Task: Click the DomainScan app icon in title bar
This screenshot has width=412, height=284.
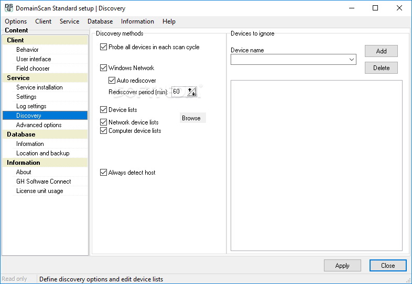Action: tap(9, 8)
